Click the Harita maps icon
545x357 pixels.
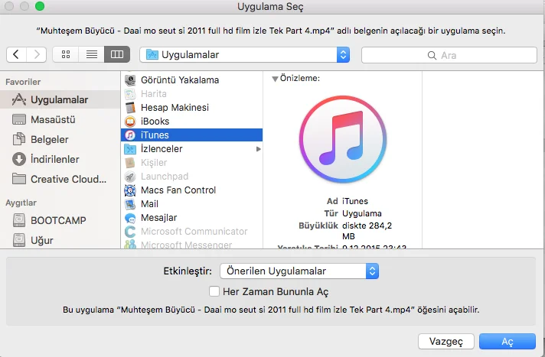tap(130, 94)
